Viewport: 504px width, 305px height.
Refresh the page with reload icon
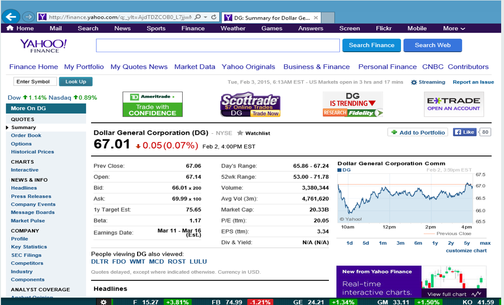(214, 17)
